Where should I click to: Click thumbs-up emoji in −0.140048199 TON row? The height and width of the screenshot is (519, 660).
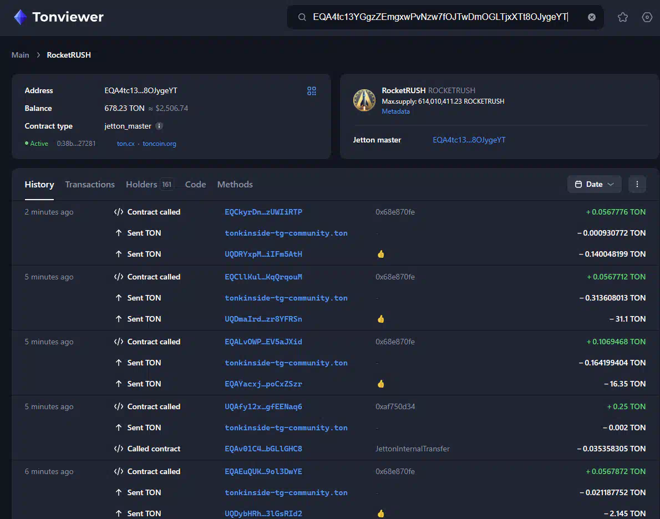point(380,254)
